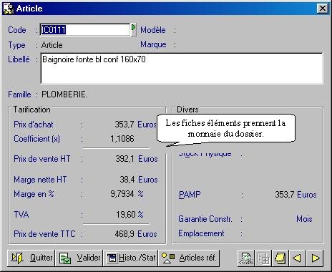Click the Article window title icon
Image resolution: width=332 pixels, height=272 pixels.
(x=9, y=9)
